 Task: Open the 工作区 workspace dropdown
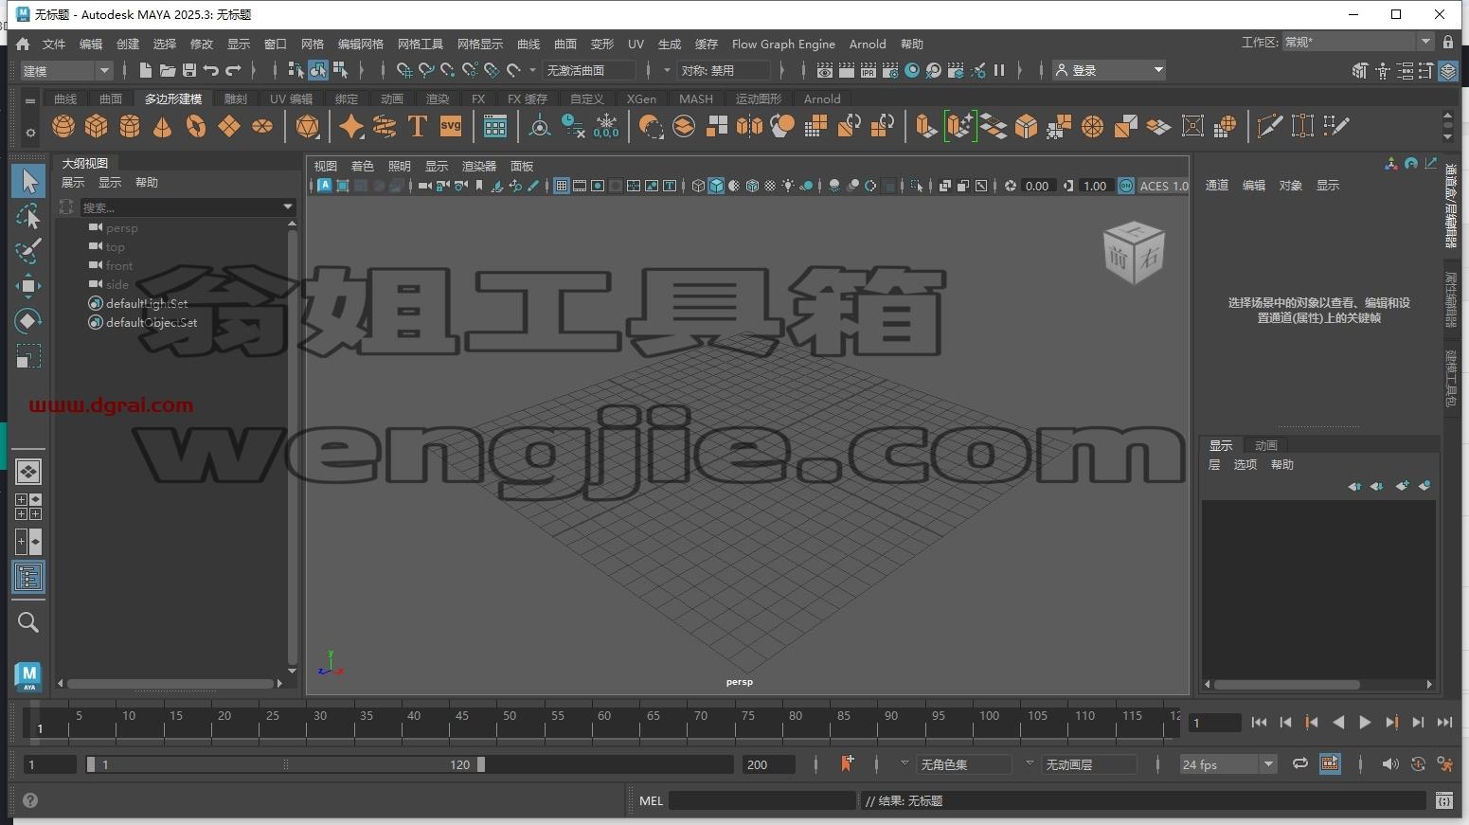pos(1357,42)
